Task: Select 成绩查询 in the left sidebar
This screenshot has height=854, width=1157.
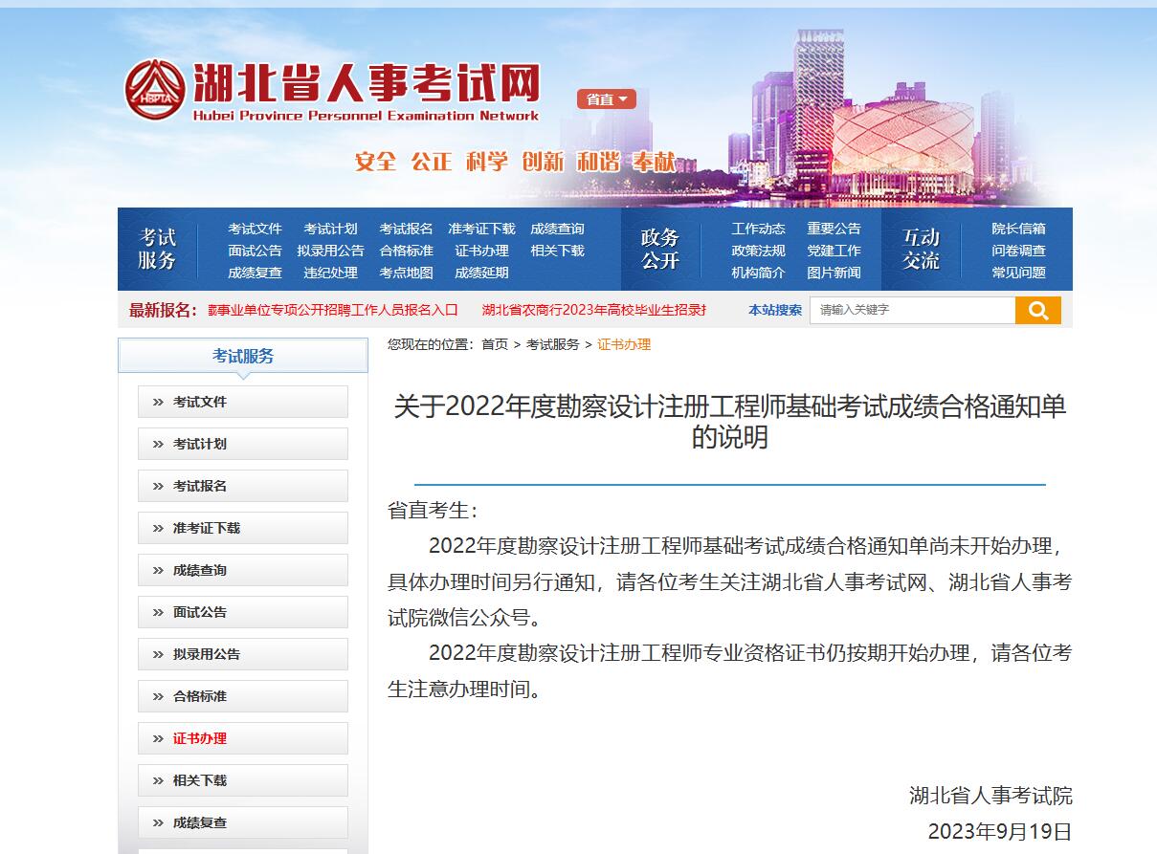Action: pos(243,570)
